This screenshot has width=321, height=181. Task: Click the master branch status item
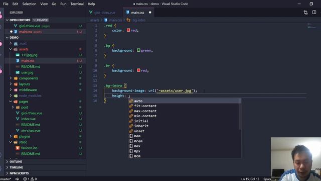click(6, 179)
